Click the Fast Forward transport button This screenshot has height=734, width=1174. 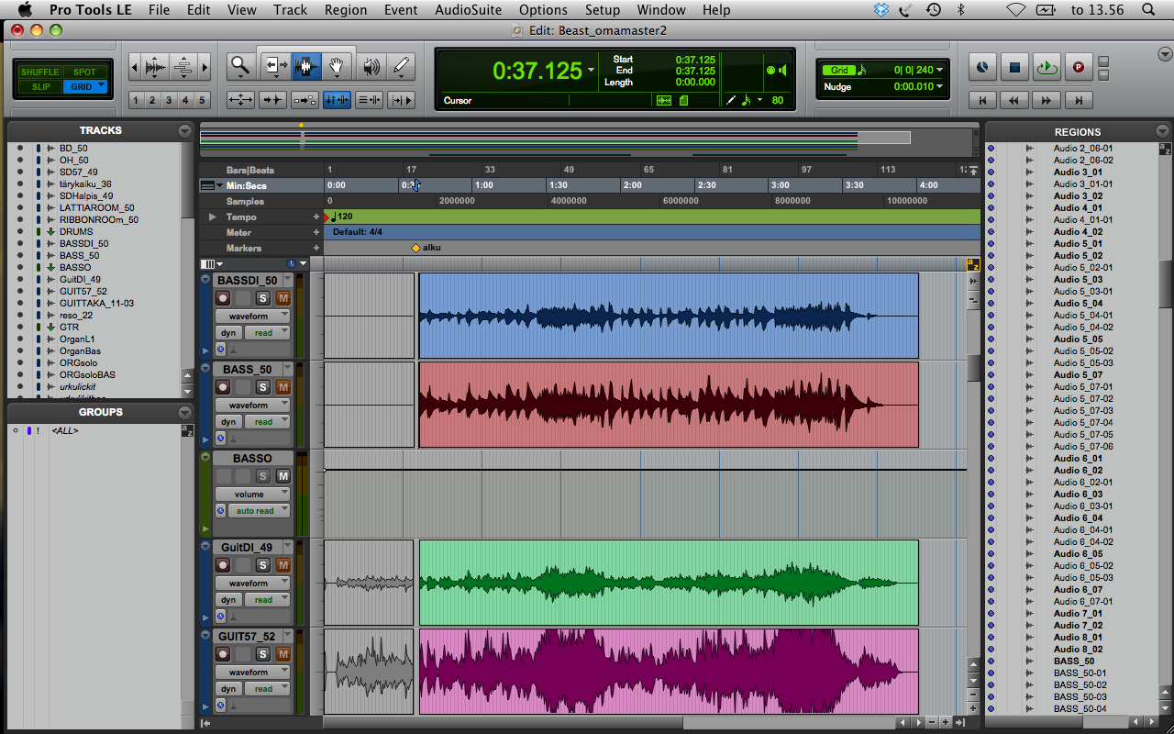point(1047,100)
